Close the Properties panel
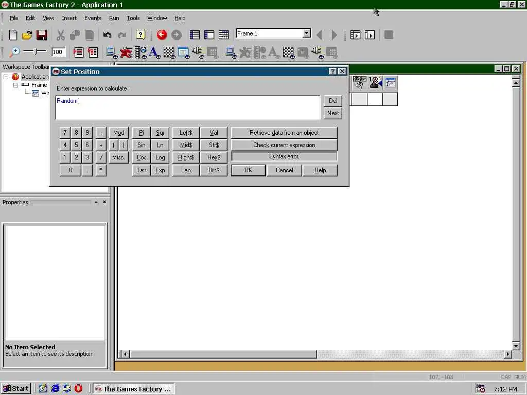This screenshot has height=395, width=527. [x=104, y=202]
